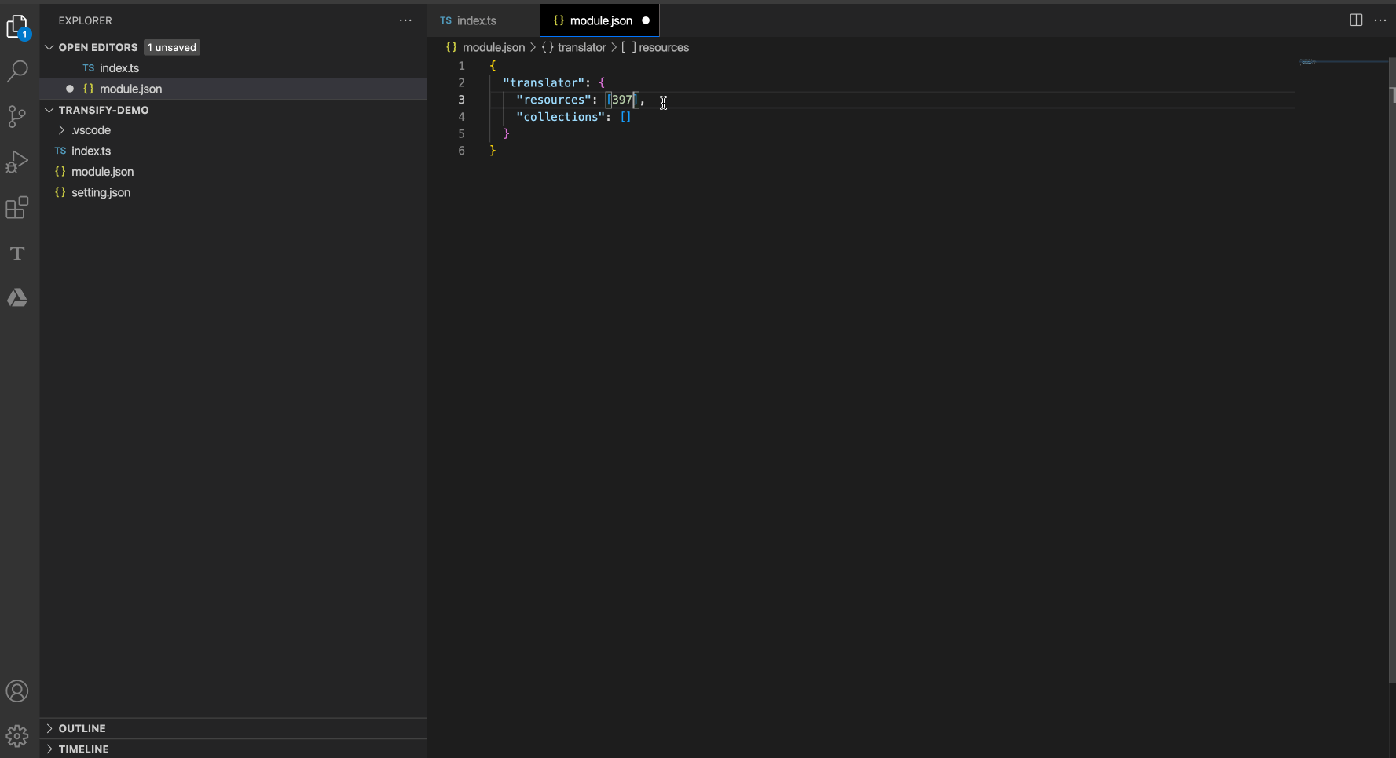Click the empty collections brackets on line 4
1396x758 pixels.
(626, 117)
